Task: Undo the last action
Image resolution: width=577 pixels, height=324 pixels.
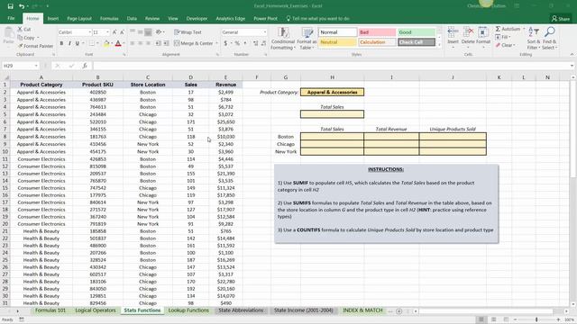Action: click(22, 6)
